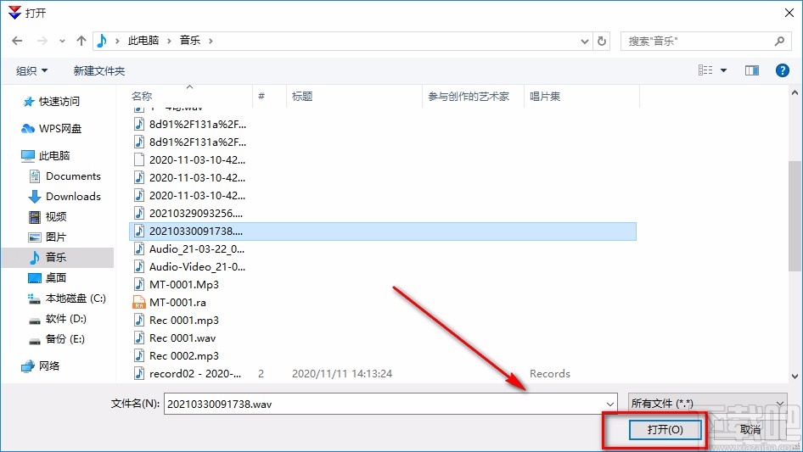Open 备份 (E:) drive
803x452 pixels.
tap(65, 339)
